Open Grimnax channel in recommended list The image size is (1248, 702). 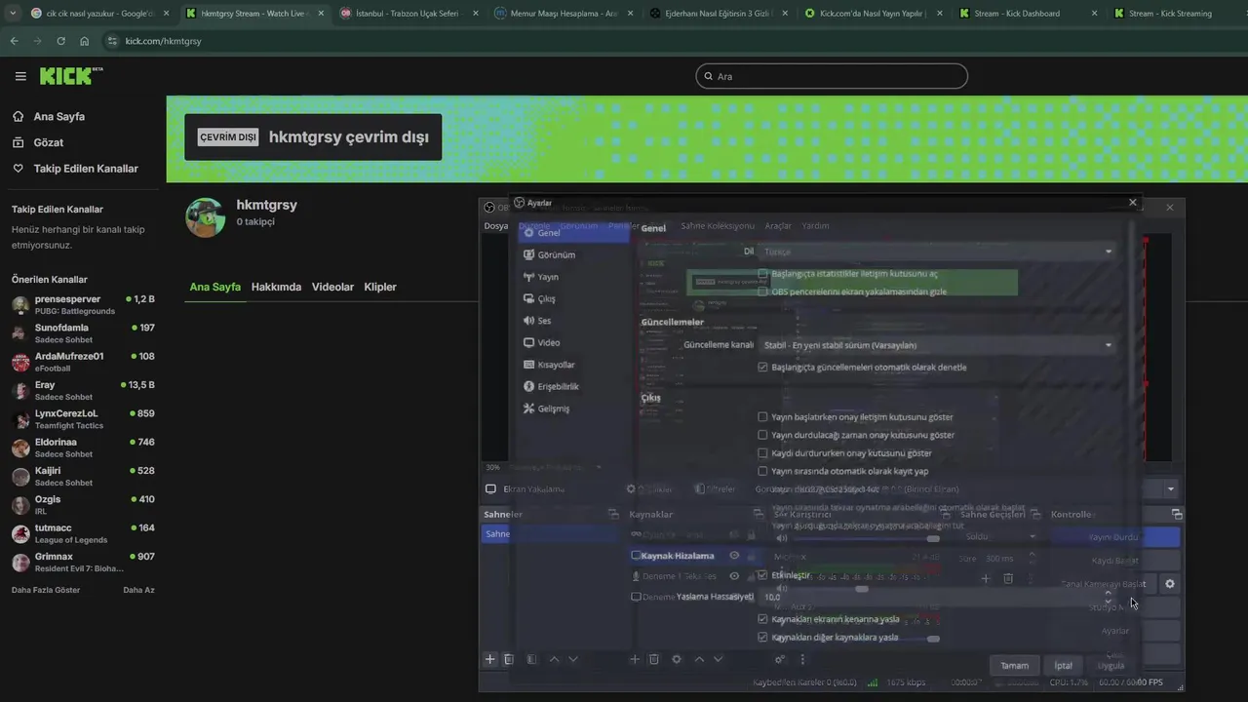pyautogui.click(x=83, y=562)
